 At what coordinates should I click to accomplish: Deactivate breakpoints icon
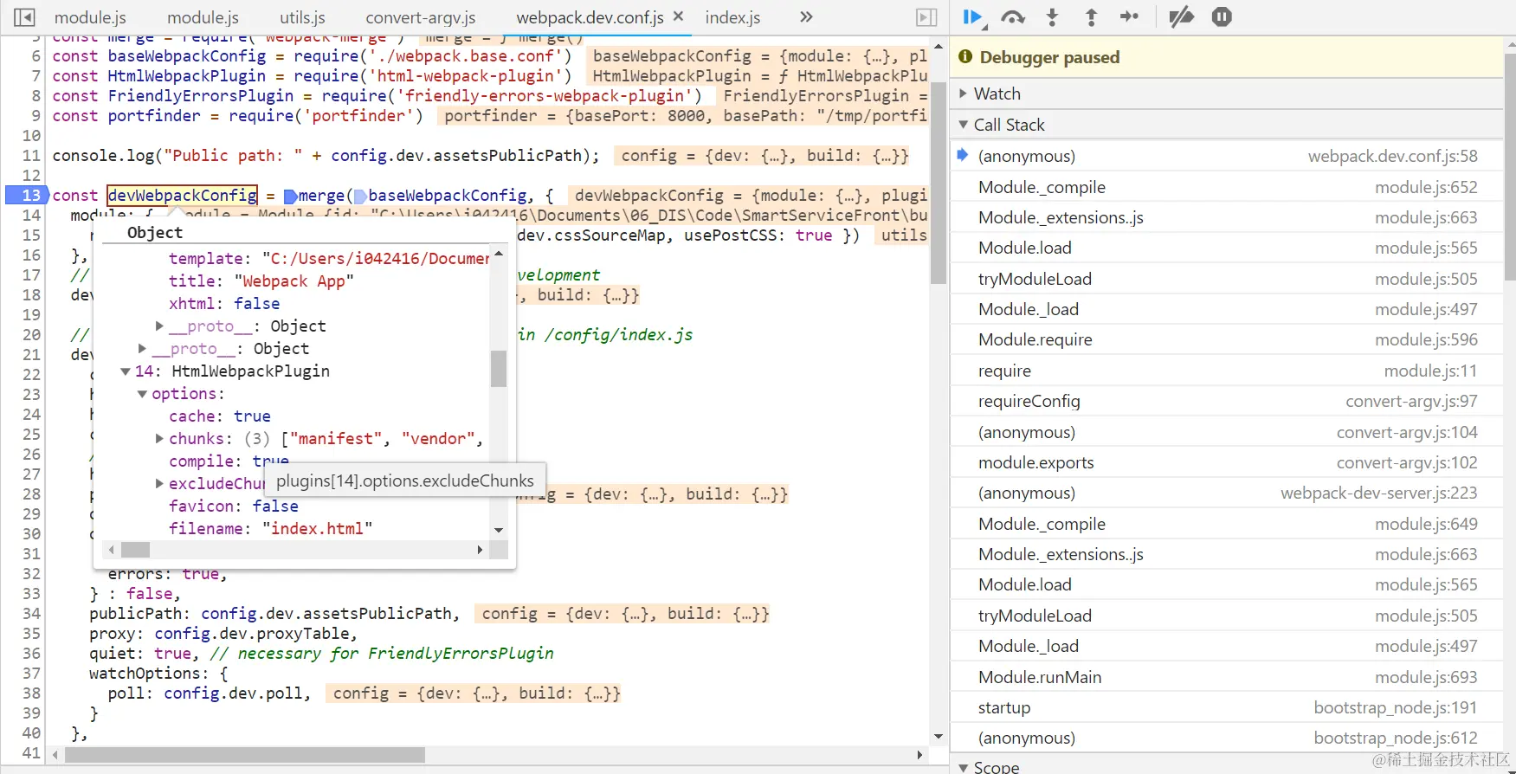coord(1181,17)
